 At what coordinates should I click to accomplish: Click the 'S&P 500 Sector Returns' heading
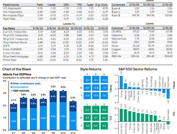[138, 69]
